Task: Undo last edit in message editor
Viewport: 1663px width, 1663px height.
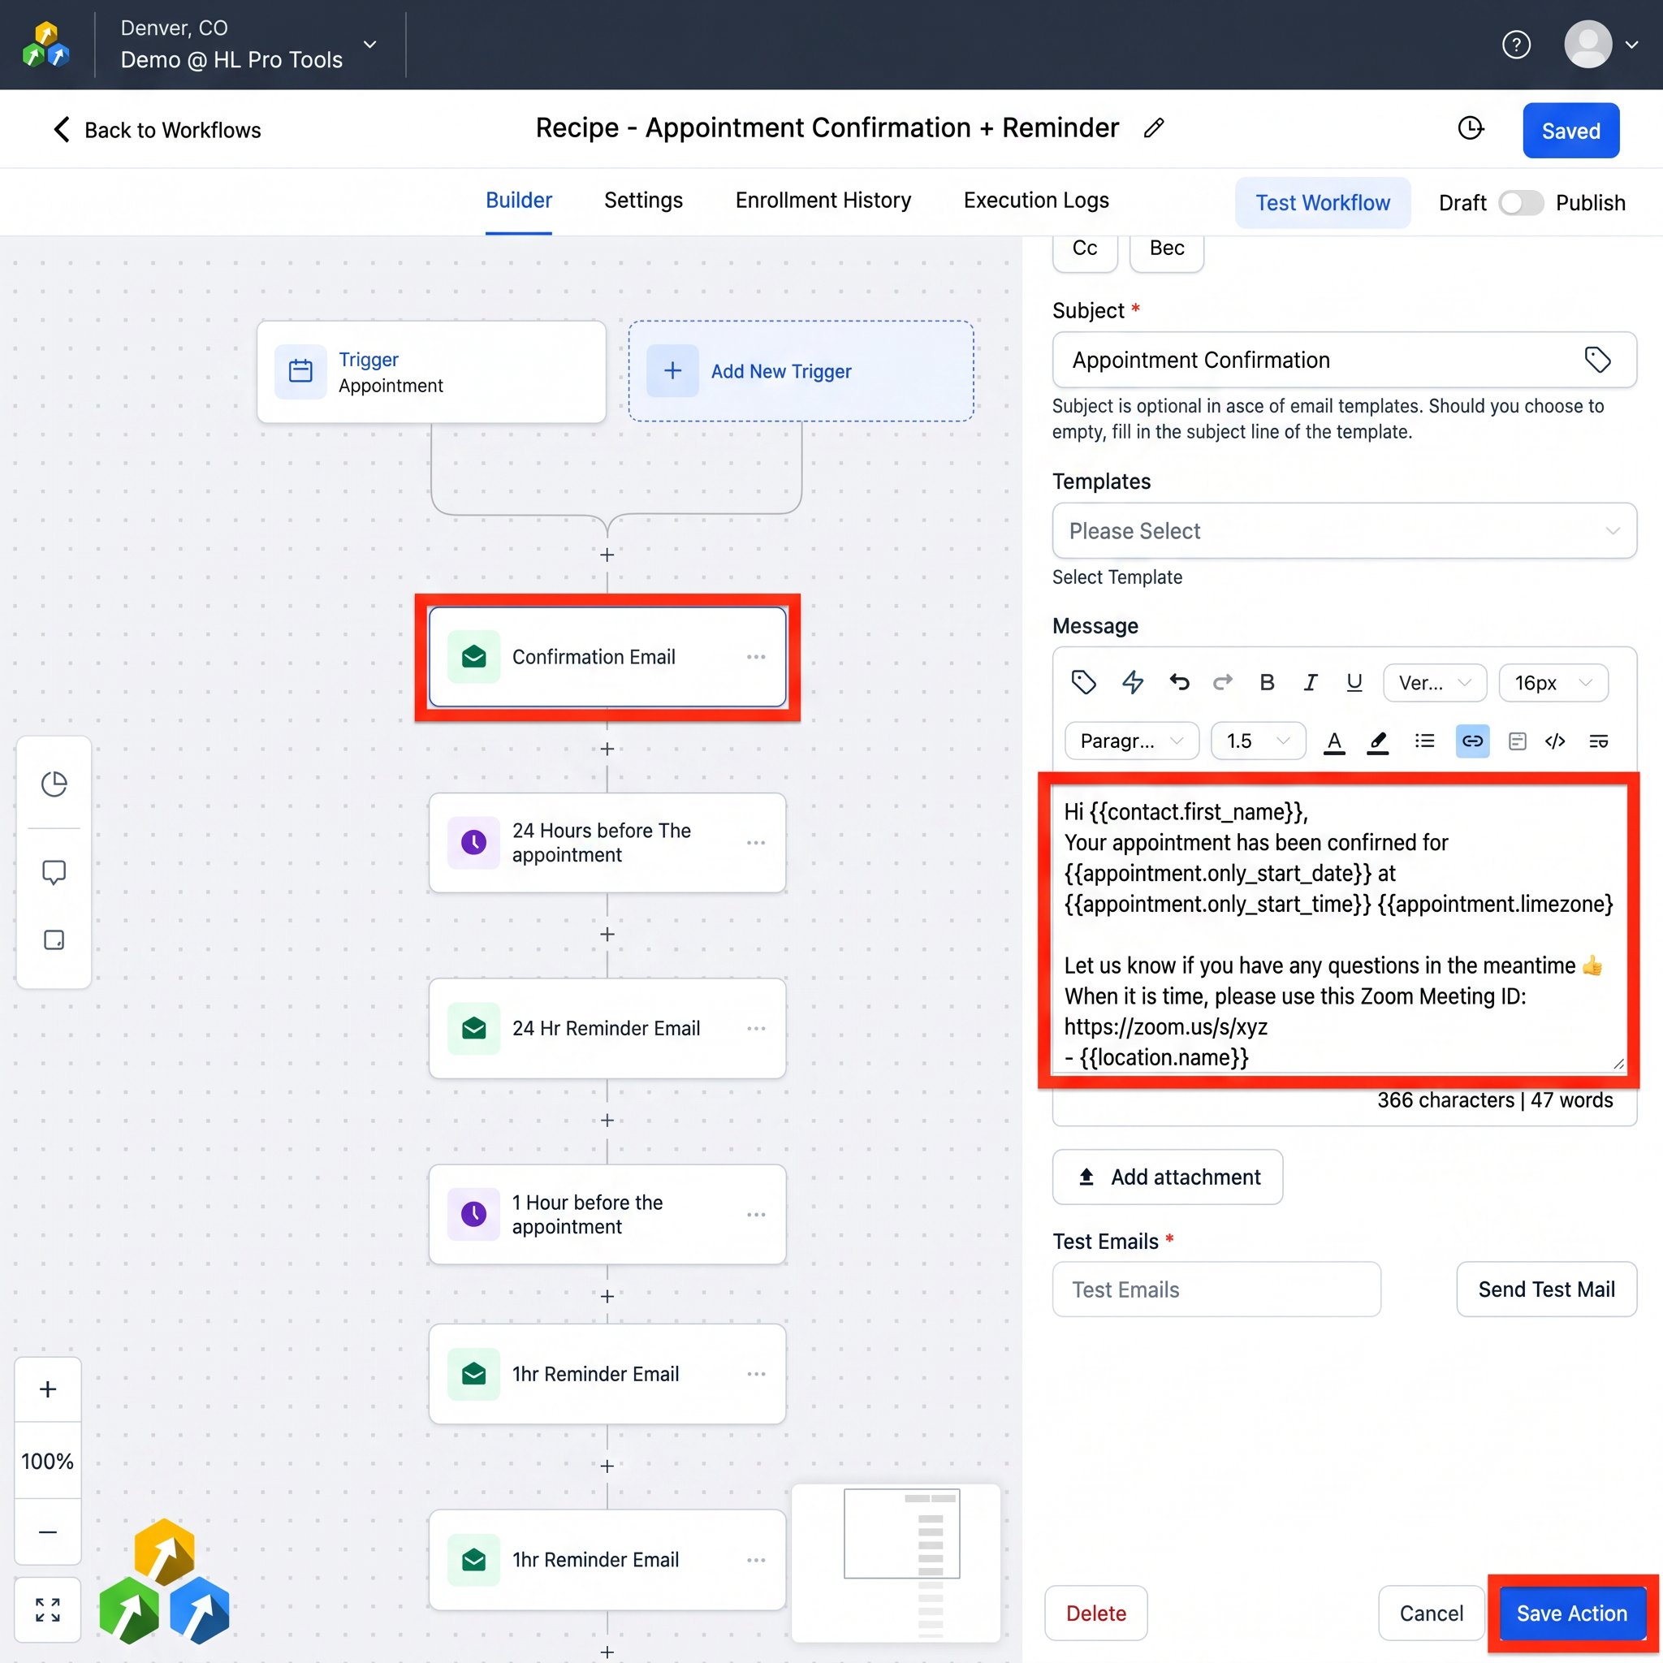Action: click(x=1179, y=683)
